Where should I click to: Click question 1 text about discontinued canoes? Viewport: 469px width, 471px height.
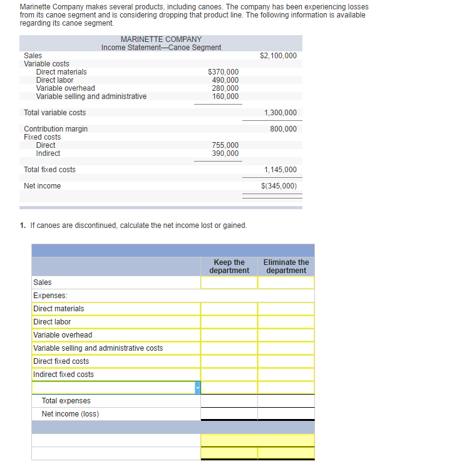click(x=138, y=225)
